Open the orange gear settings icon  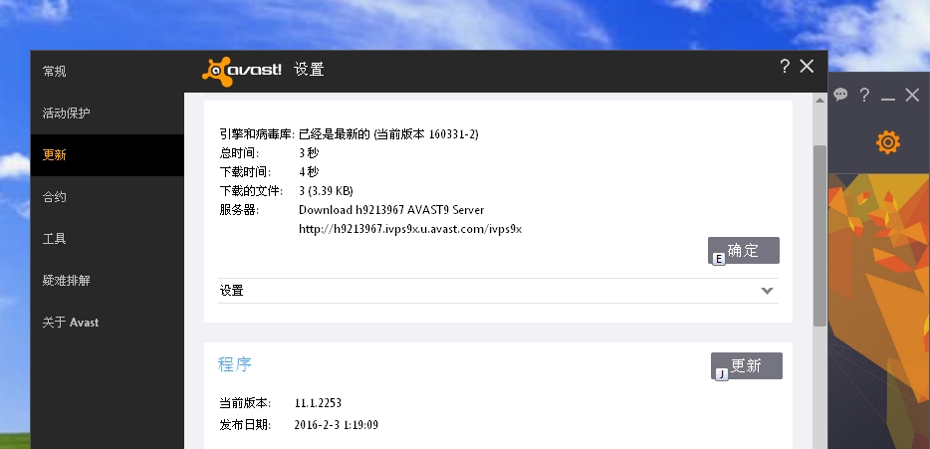coord(887,142)
